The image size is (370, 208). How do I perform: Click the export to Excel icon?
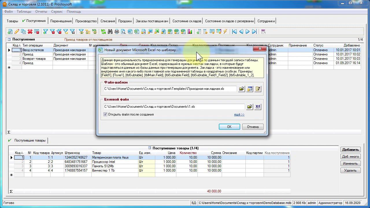coord(157,31)
